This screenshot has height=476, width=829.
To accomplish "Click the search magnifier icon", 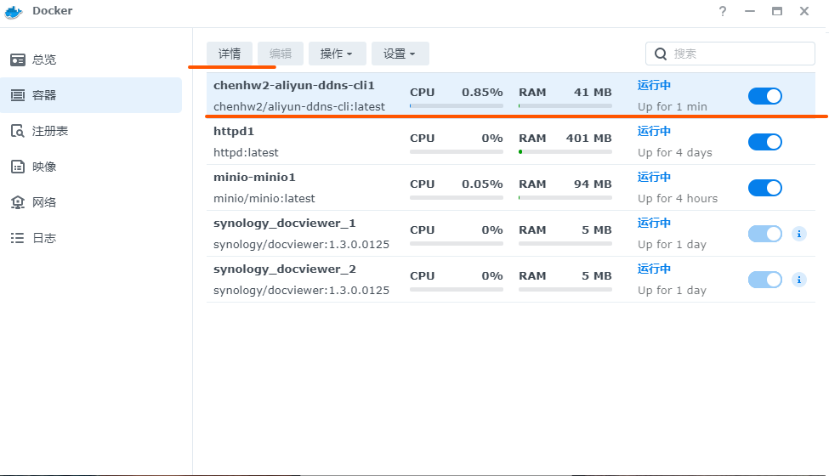I will 661,54.
